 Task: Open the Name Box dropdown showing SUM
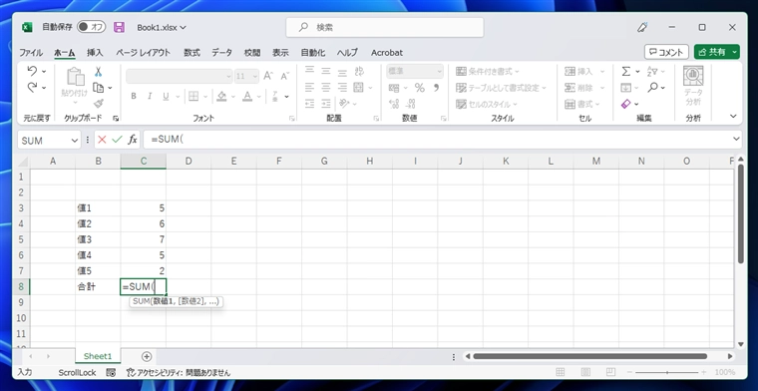click(75, 141)
